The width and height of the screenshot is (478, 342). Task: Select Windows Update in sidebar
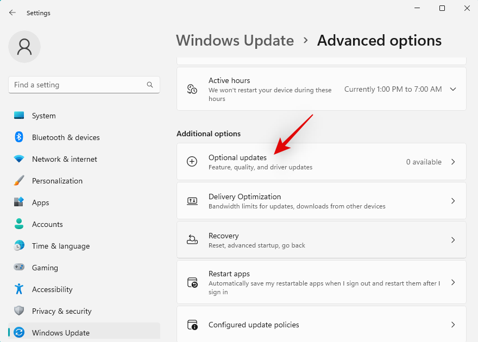point(84,331)
